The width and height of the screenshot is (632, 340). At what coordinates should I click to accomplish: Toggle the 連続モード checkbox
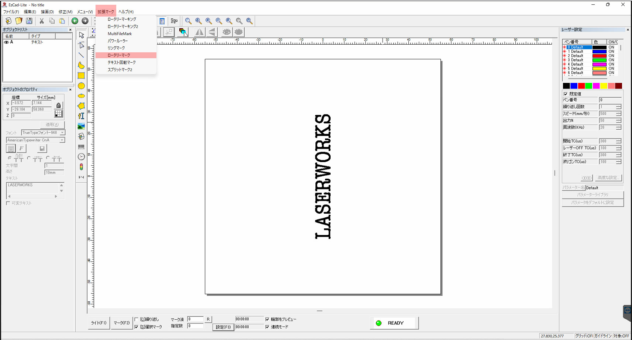coord(267,327)
